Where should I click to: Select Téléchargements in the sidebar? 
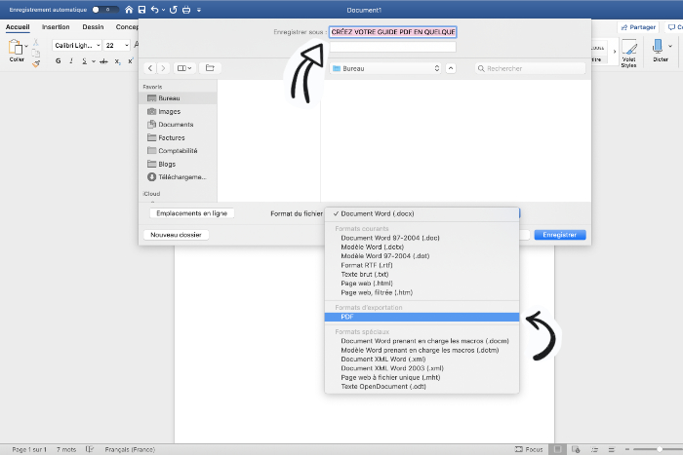(181, 177)
